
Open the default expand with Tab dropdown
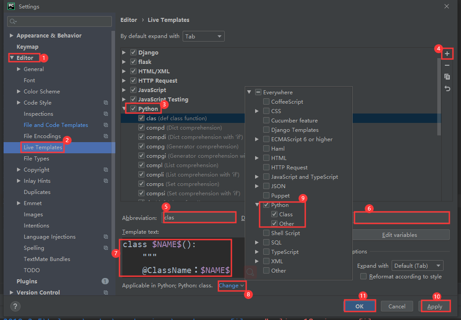pos(204,36)
